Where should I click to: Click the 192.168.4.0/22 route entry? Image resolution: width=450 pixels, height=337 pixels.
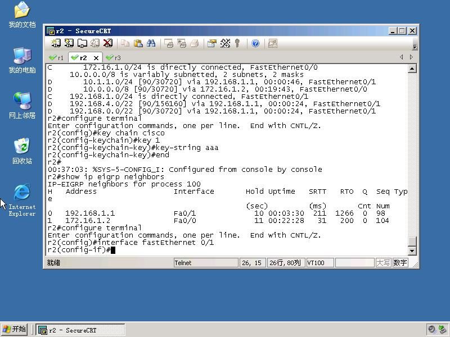point(214,104)
